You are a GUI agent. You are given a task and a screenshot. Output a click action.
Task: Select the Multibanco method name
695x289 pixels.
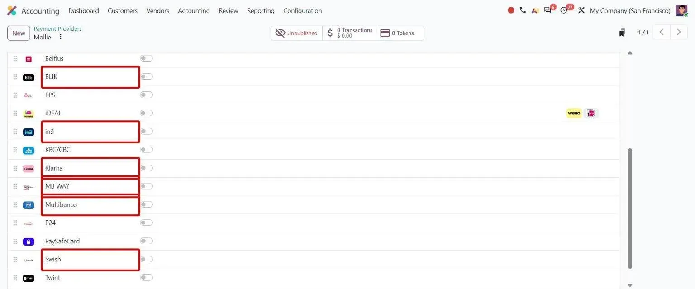point(61,204)
